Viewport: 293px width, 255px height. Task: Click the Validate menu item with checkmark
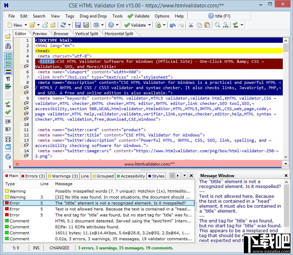(x=138, y=16)
